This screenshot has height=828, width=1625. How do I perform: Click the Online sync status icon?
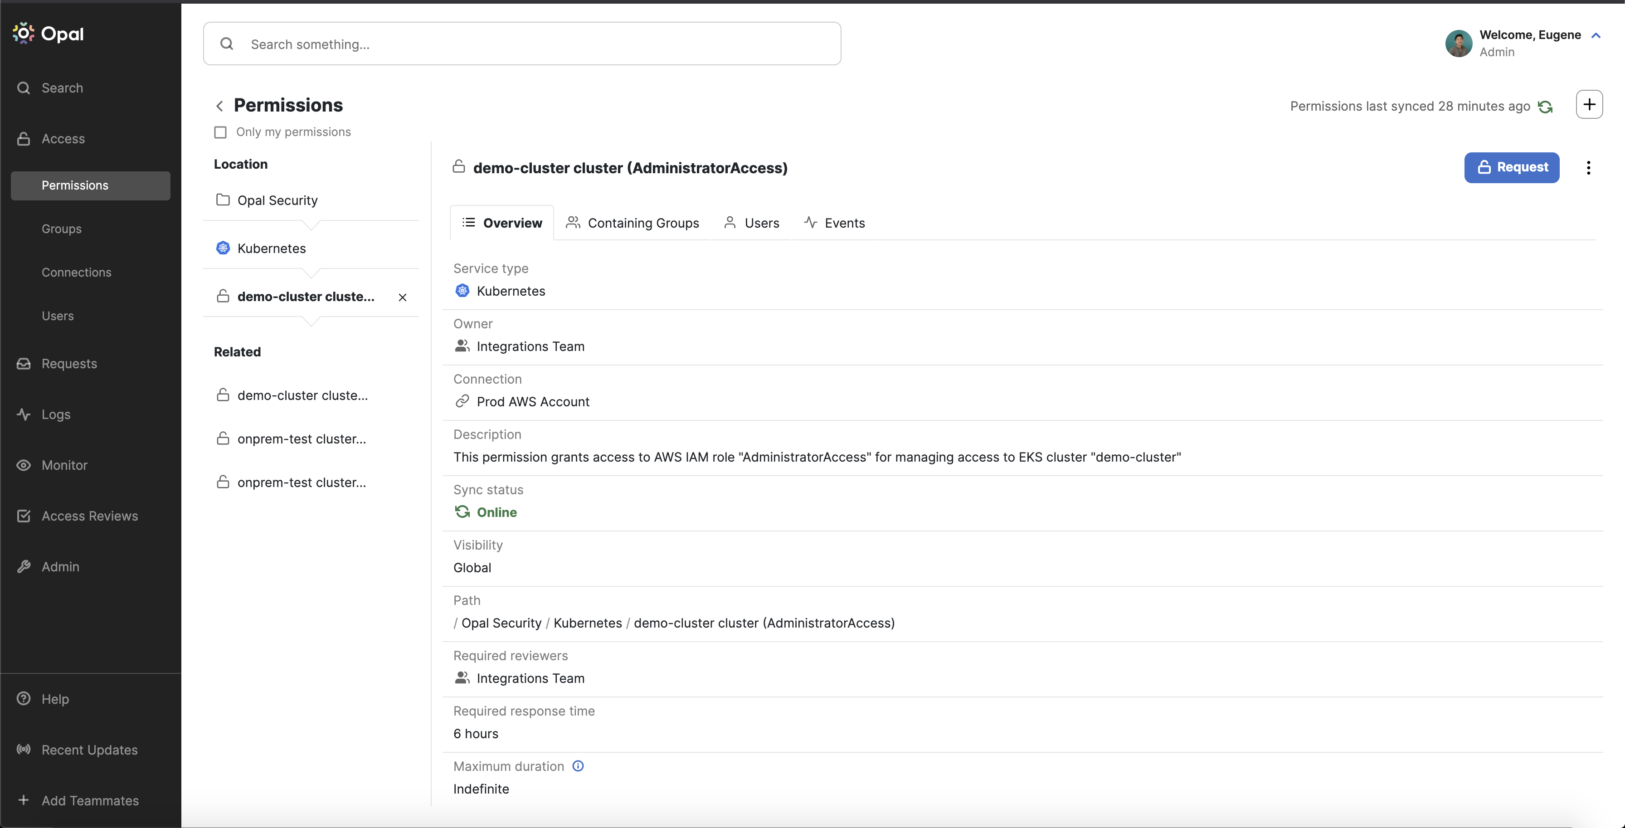pyautogui.click(x=462, y=512)
